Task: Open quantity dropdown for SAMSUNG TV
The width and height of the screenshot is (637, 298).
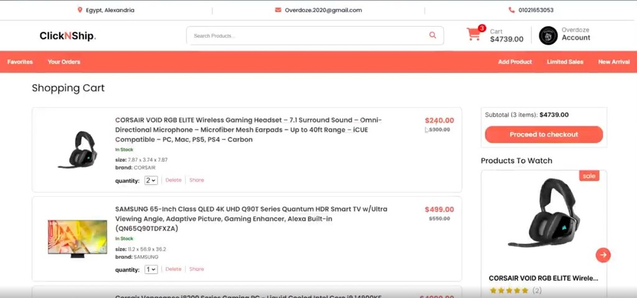Action: coord(151,269)
